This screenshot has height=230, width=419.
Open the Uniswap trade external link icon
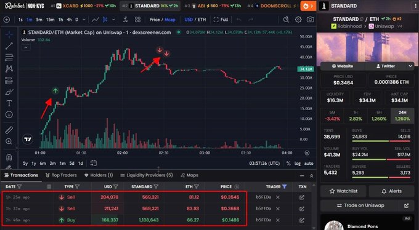[406, 205]
